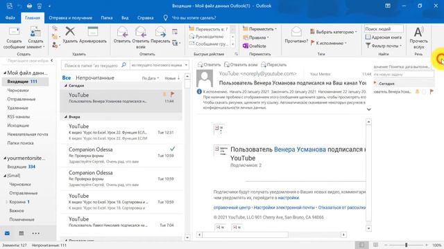Switch to reading view in status bar
444x249 pixels.
[375, 245]
